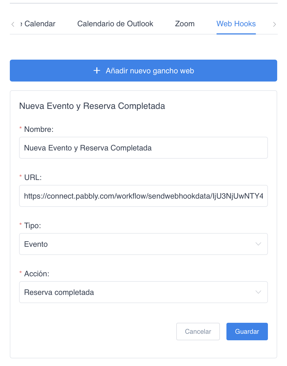The width and height of the screenshot is (287, 366).
Task: Click the URL field label
Action: pos(33,177)
